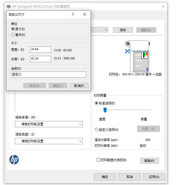The image size is (176, 185).
Task: Select the 自定义选项(A) radio button
Action: pos(96,130)
